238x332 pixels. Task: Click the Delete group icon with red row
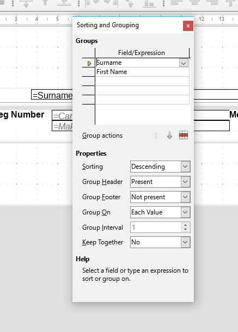184,135
